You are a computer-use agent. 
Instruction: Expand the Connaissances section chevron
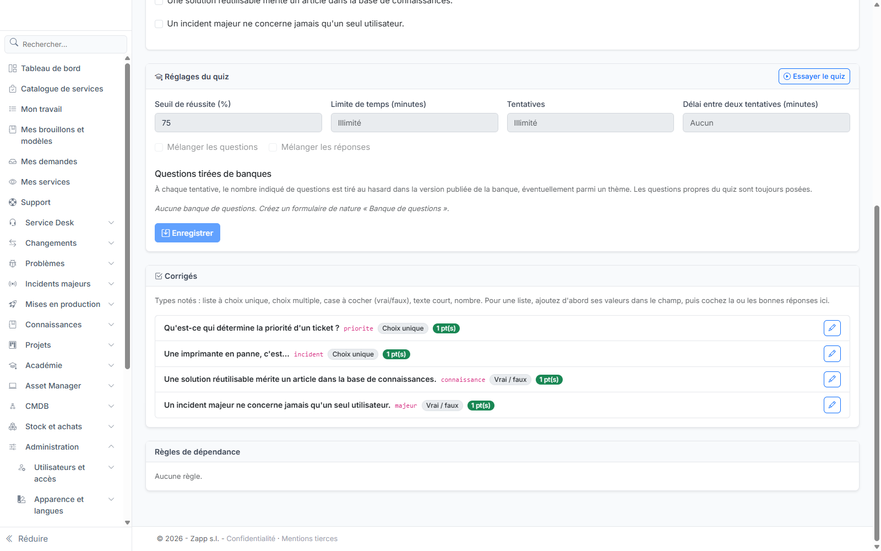(x=111, y=325)
